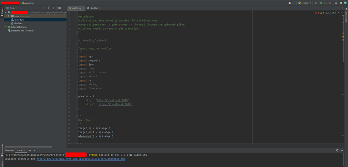This screenshot has height=167, width=348.
Task: Click the weak warnings count 14 indicator
Action: [328, 13]
